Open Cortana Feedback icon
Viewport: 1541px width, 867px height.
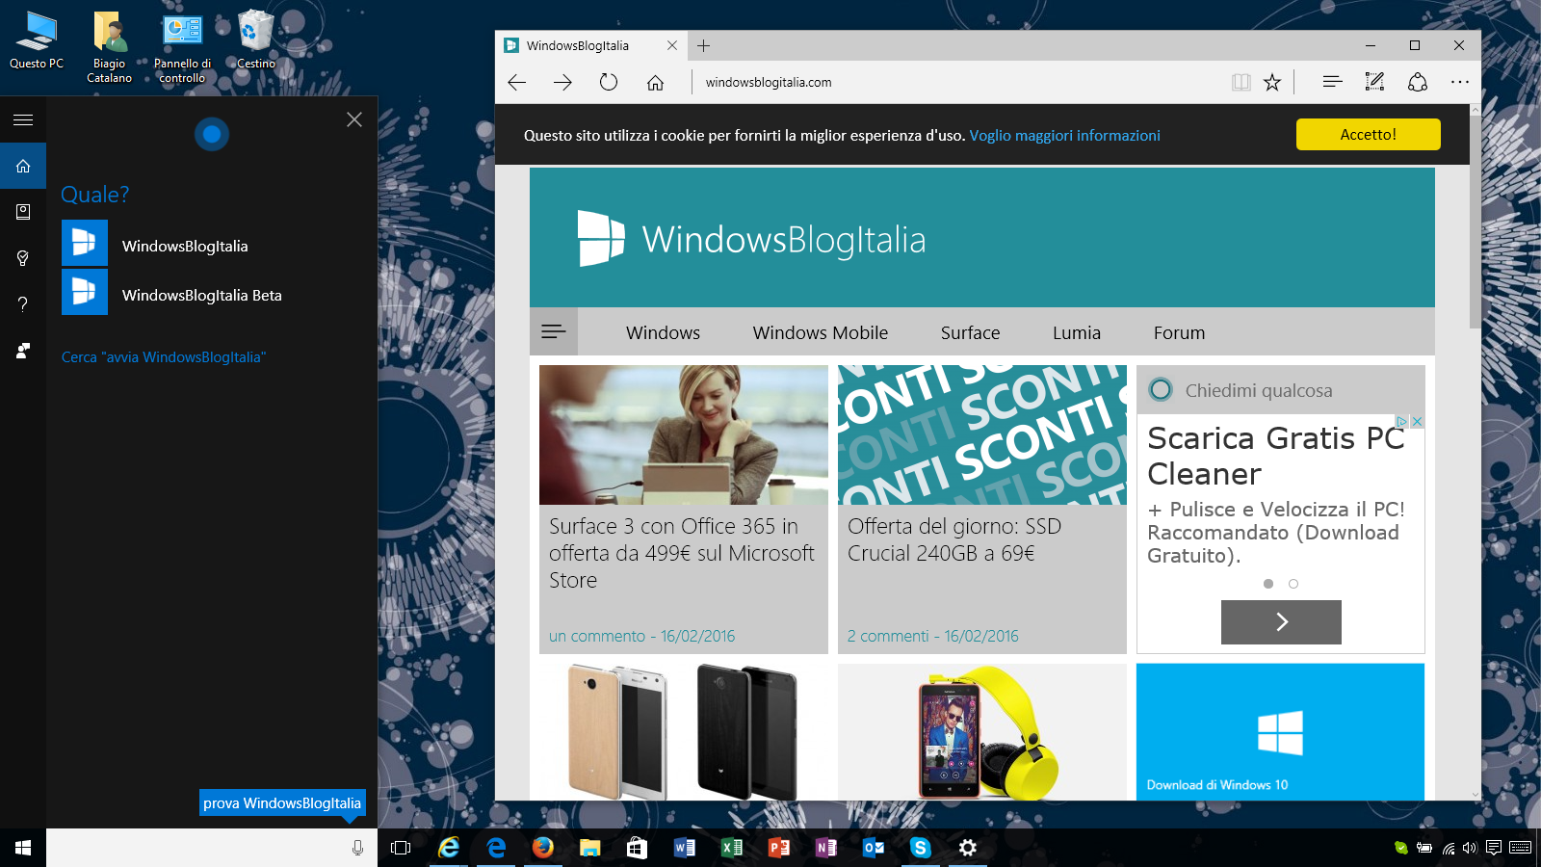coord(23,351)
